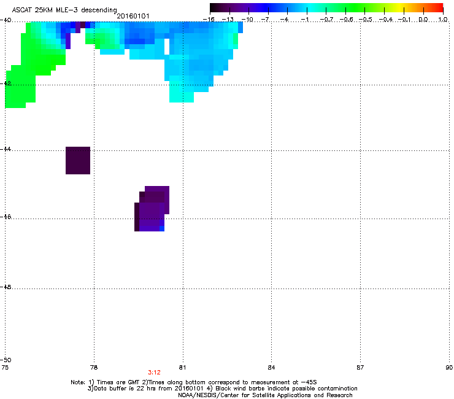
Task: Click the -48 latitude axis label
Action: tap(6, 287)
